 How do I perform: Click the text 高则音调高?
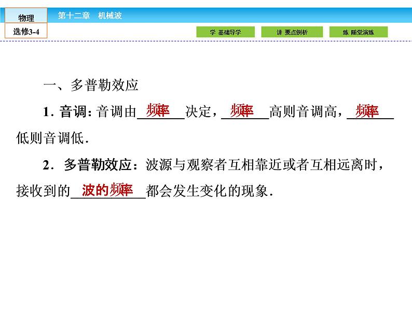coord(303,111)
